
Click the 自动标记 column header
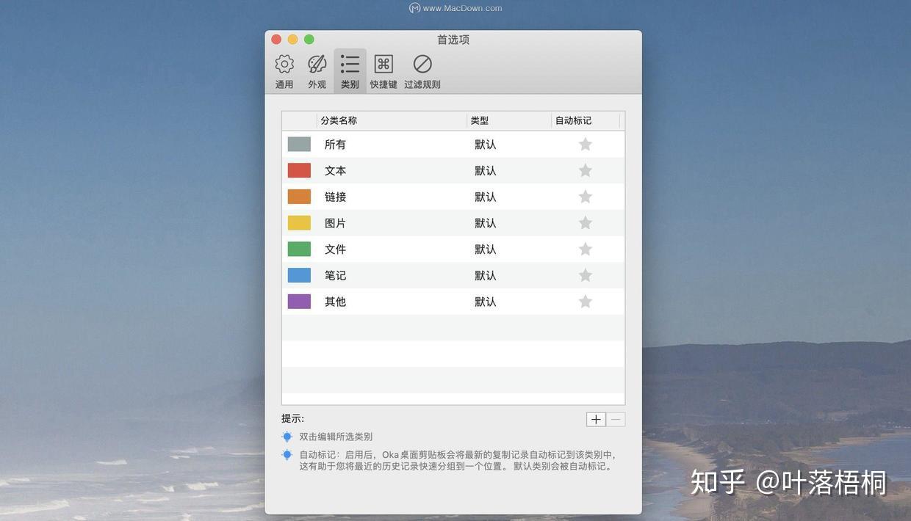[x=573, y=120]
